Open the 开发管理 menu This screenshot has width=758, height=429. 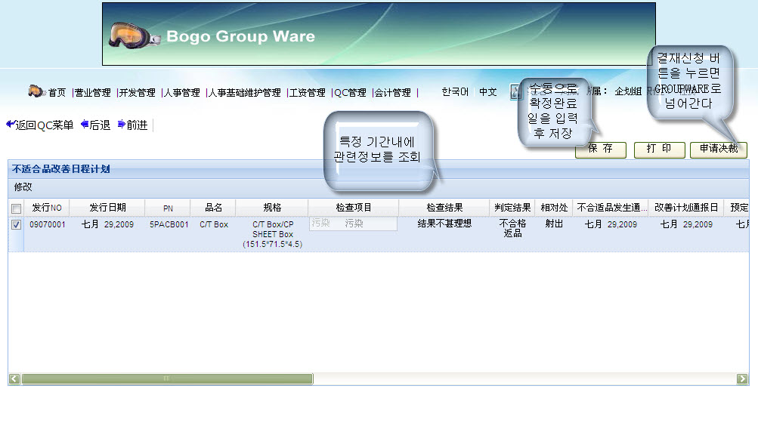pos(138,92)
